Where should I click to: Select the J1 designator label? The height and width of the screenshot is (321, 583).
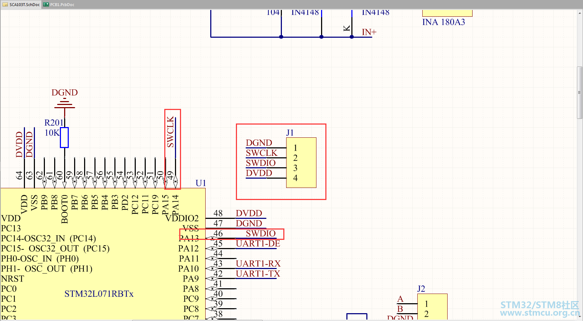click(290, 133)
